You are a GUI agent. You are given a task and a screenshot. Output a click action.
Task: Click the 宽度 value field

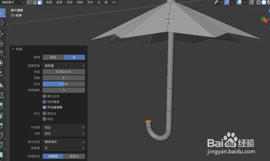[64, 71]
